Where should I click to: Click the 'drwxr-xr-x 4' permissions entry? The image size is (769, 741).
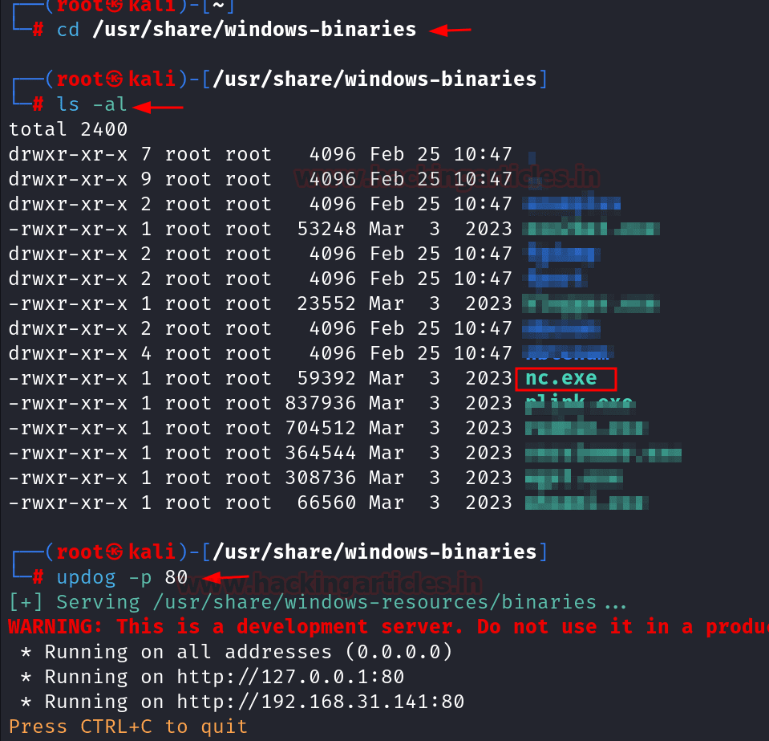coord(80,353)
